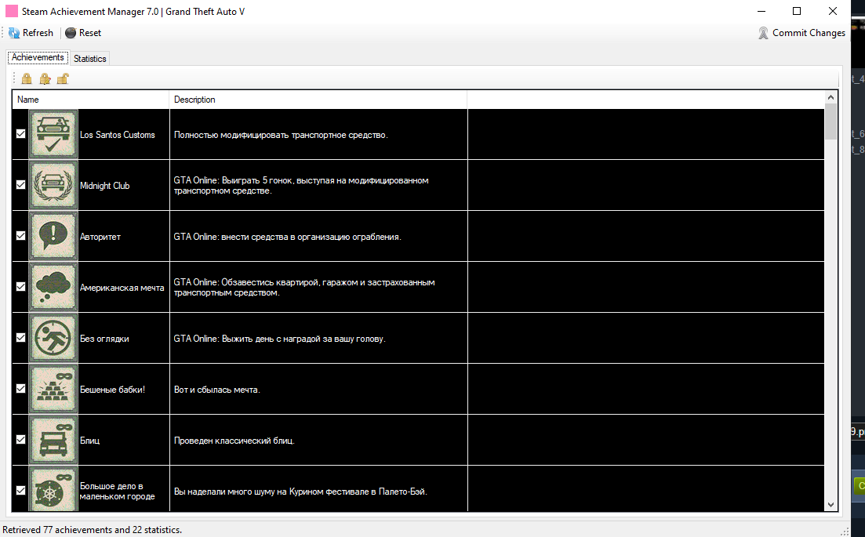Viewport: 865px width, 537px height.
Task: Click the Блиц truck icon
Action: 53,440
